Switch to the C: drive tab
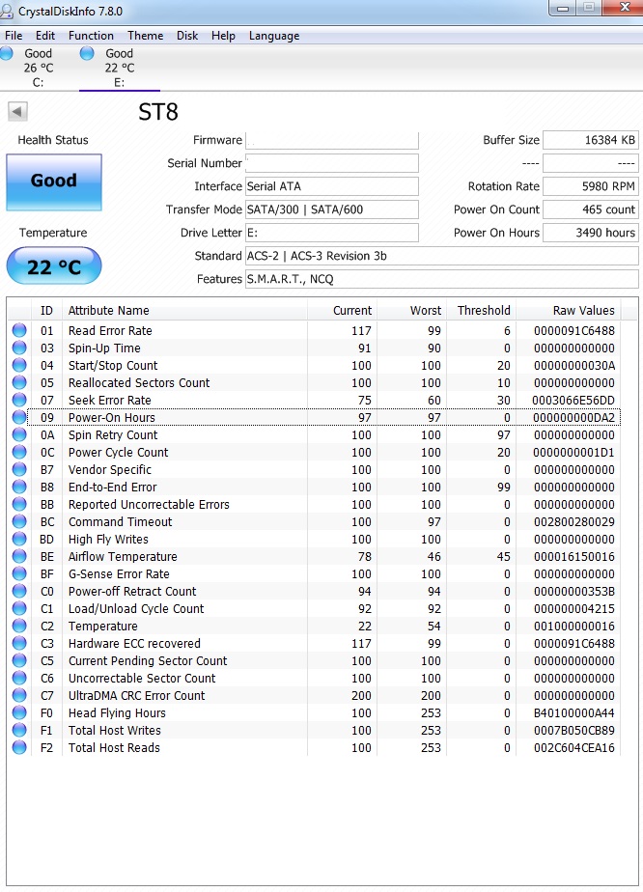The image size is (643, 892). (x=38, y=68)
